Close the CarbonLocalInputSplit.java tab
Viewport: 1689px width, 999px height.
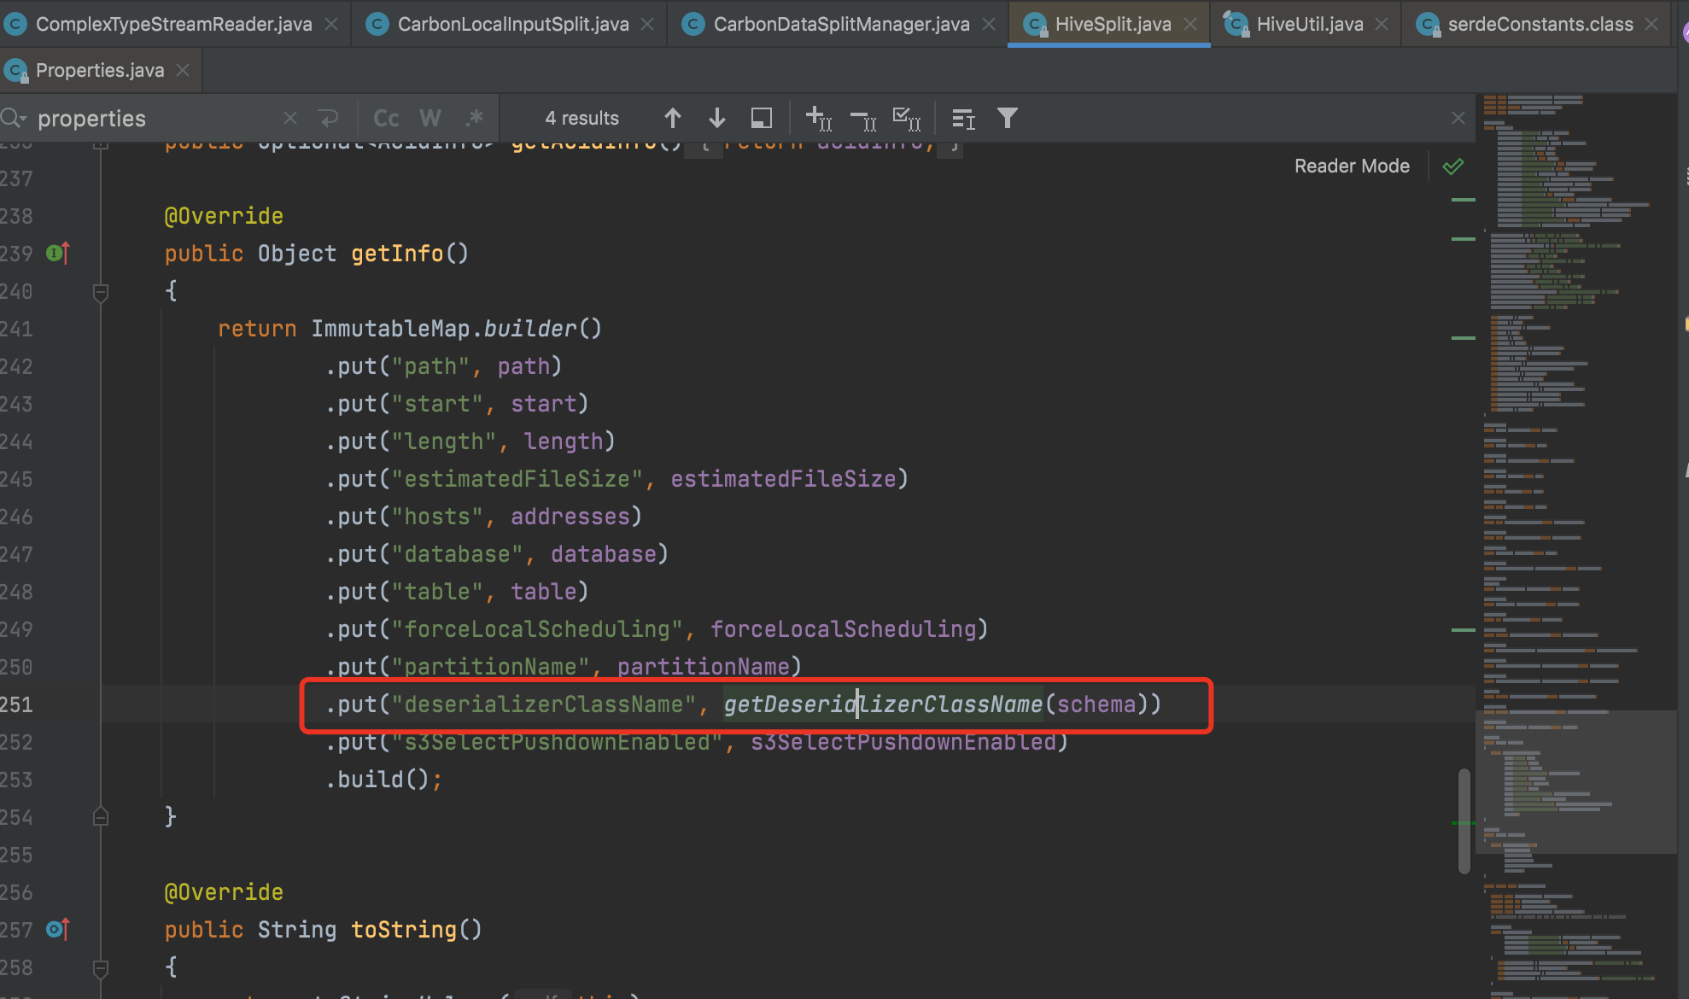647,25
